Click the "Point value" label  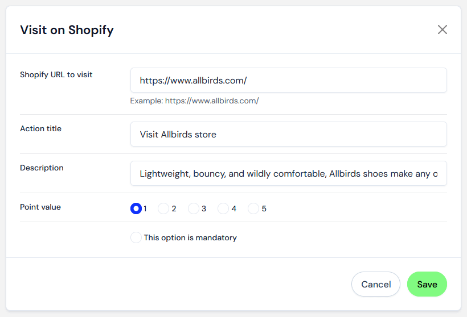pos(40,207)
